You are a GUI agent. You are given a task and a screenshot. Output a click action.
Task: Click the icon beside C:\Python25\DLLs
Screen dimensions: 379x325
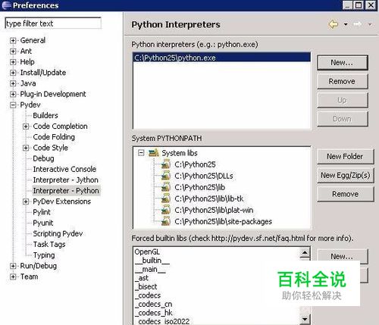pyautogui.click(x=166, y=176)
